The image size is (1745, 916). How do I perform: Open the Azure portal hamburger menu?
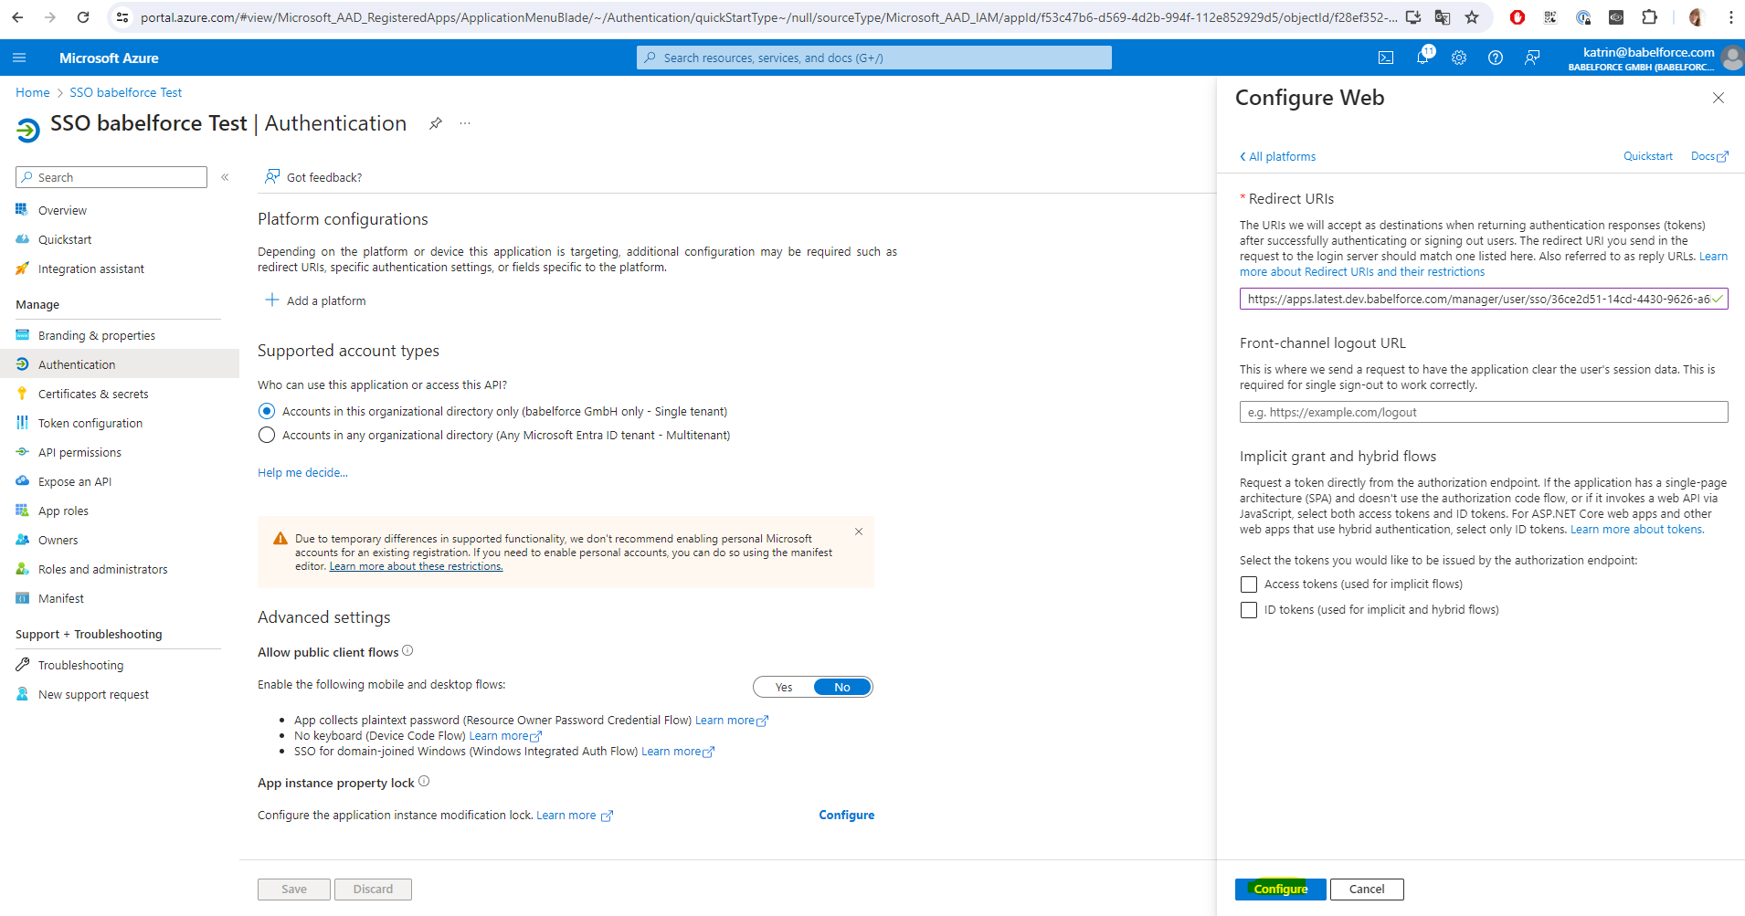(x=19, y=58)
